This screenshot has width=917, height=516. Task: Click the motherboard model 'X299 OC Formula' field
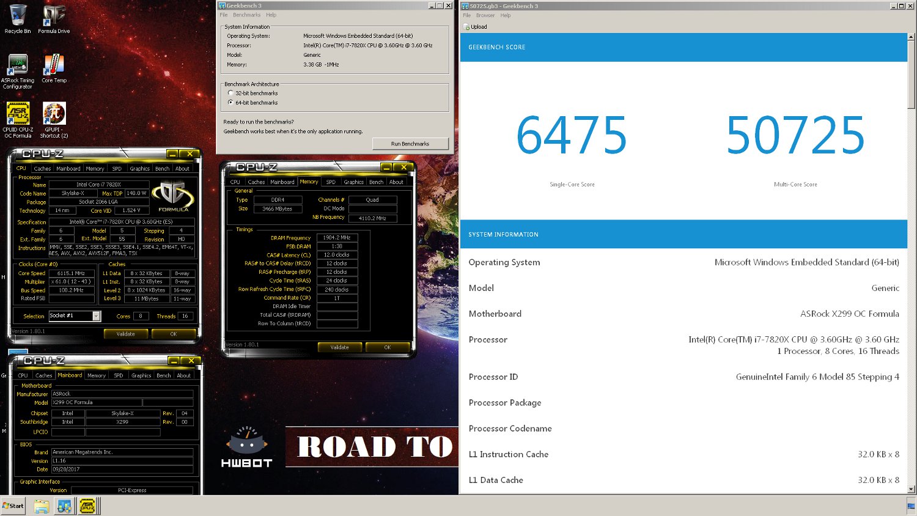pos(97,403)
